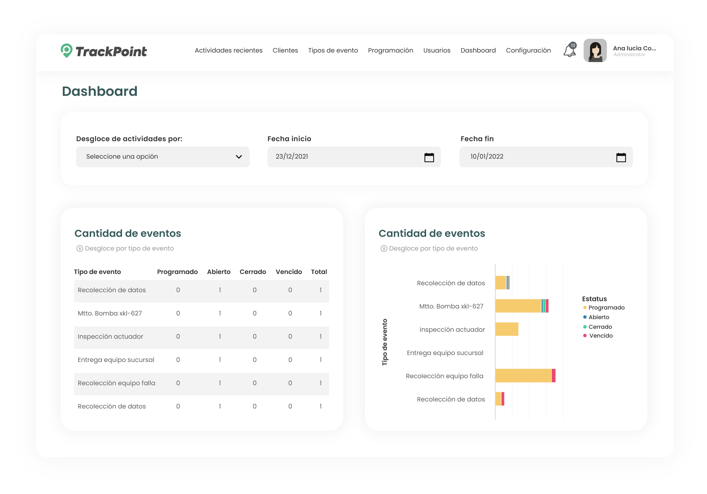
Task: Open the Actividades recientes menu item
Action: click(x=228, y=51)
